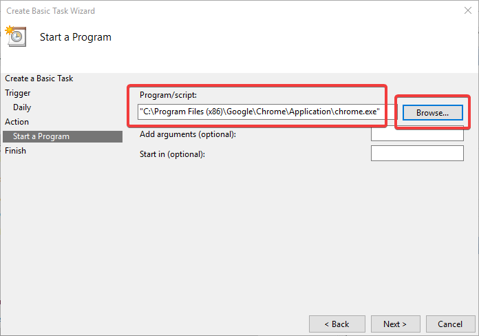Select Create a Basic Task step
Screen dimensions: 479x336
click(x=39, y=78)
